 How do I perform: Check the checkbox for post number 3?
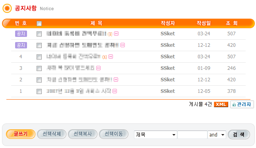pyautogui.click(x=39, y=68)
